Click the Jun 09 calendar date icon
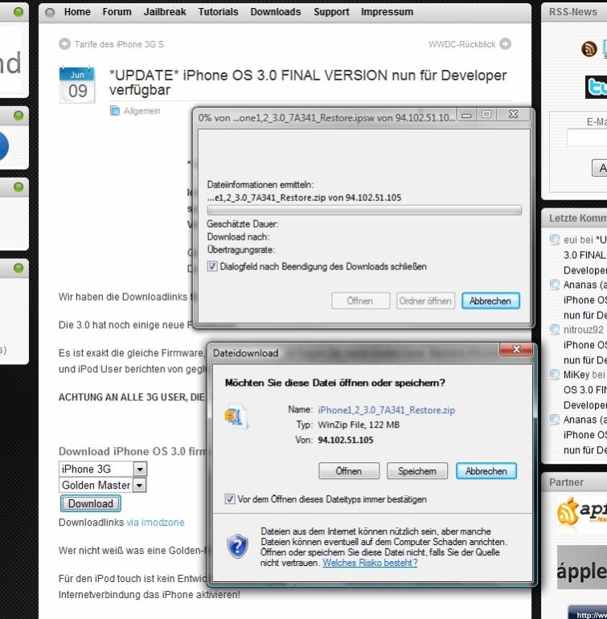Viewport: 607px width, 619px height. click(77, 85)
